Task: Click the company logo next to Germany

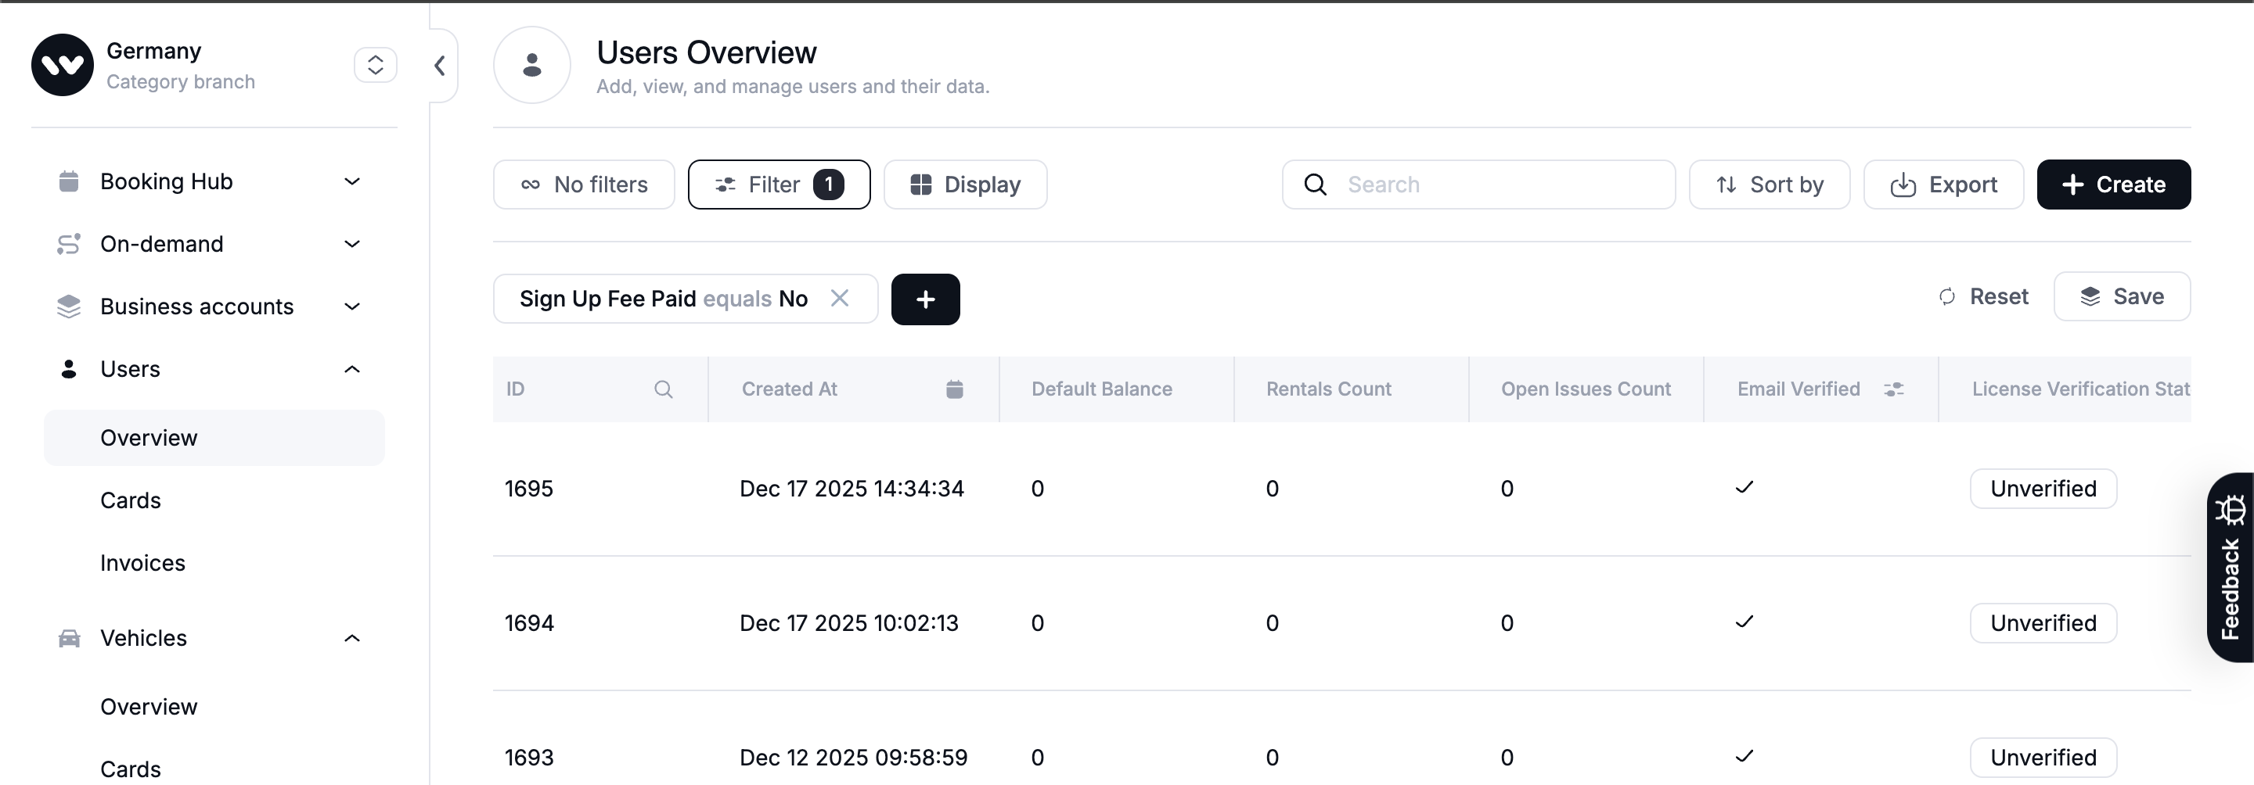Action: [x=62, y=65]
